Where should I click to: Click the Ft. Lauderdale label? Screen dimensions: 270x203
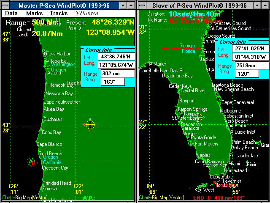243,156
